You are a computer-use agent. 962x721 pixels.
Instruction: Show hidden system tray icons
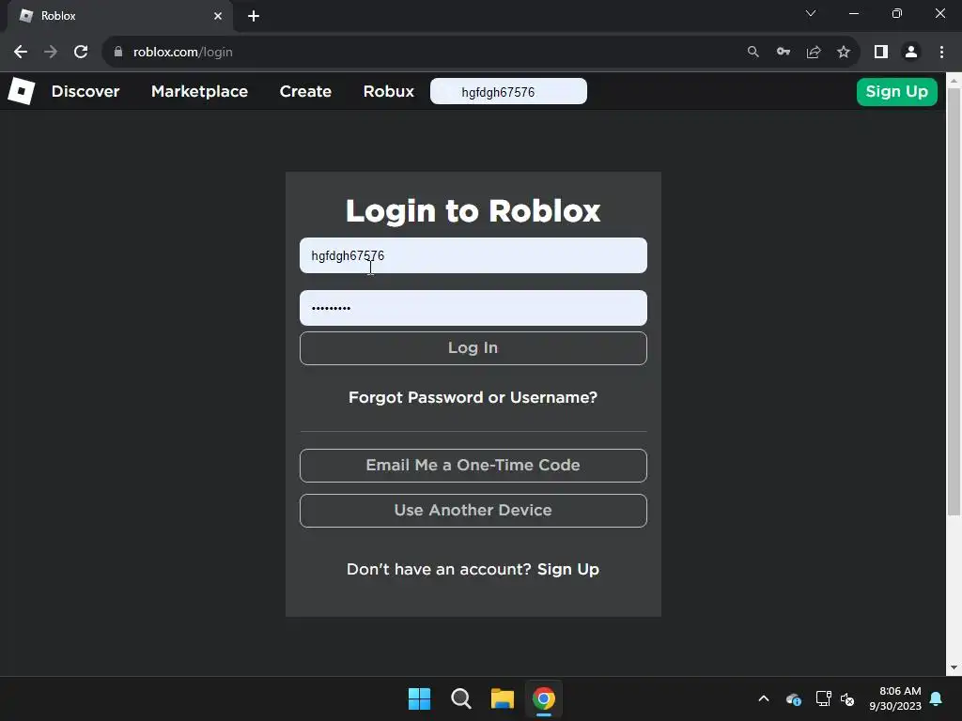(764, 698)
